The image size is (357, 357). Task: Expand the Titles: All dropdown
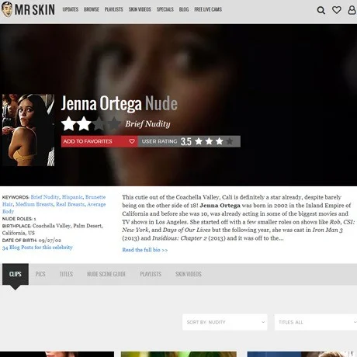pyautogui.click(x=316, y=322)
